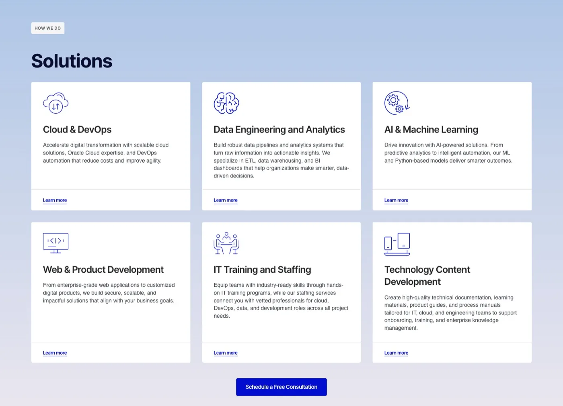Click the devices icon for Technology Content Development
This screenshot has width=563, height=406.
coord(397,244)
